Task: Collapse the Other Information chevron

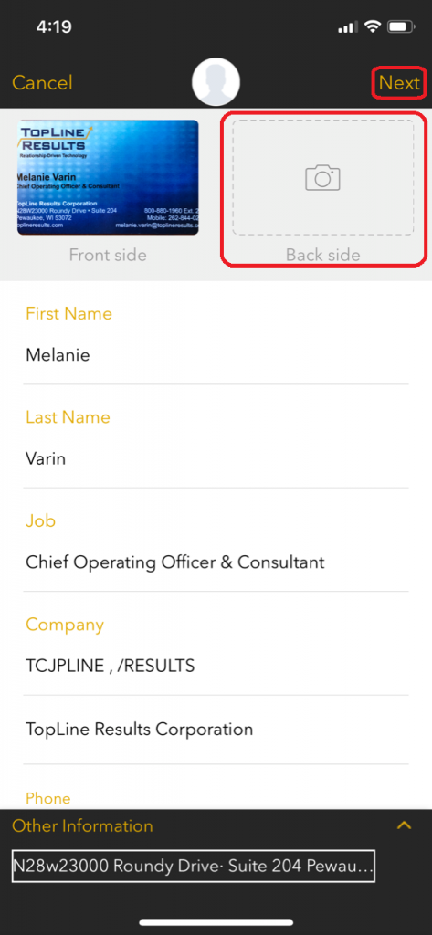Action: [x=404, y=825]
